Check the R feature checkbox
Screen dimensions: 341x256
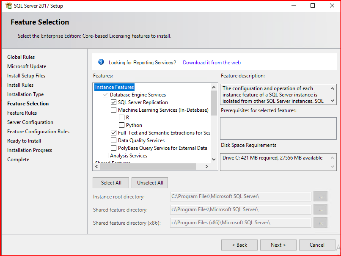click(x=121, y=118)
